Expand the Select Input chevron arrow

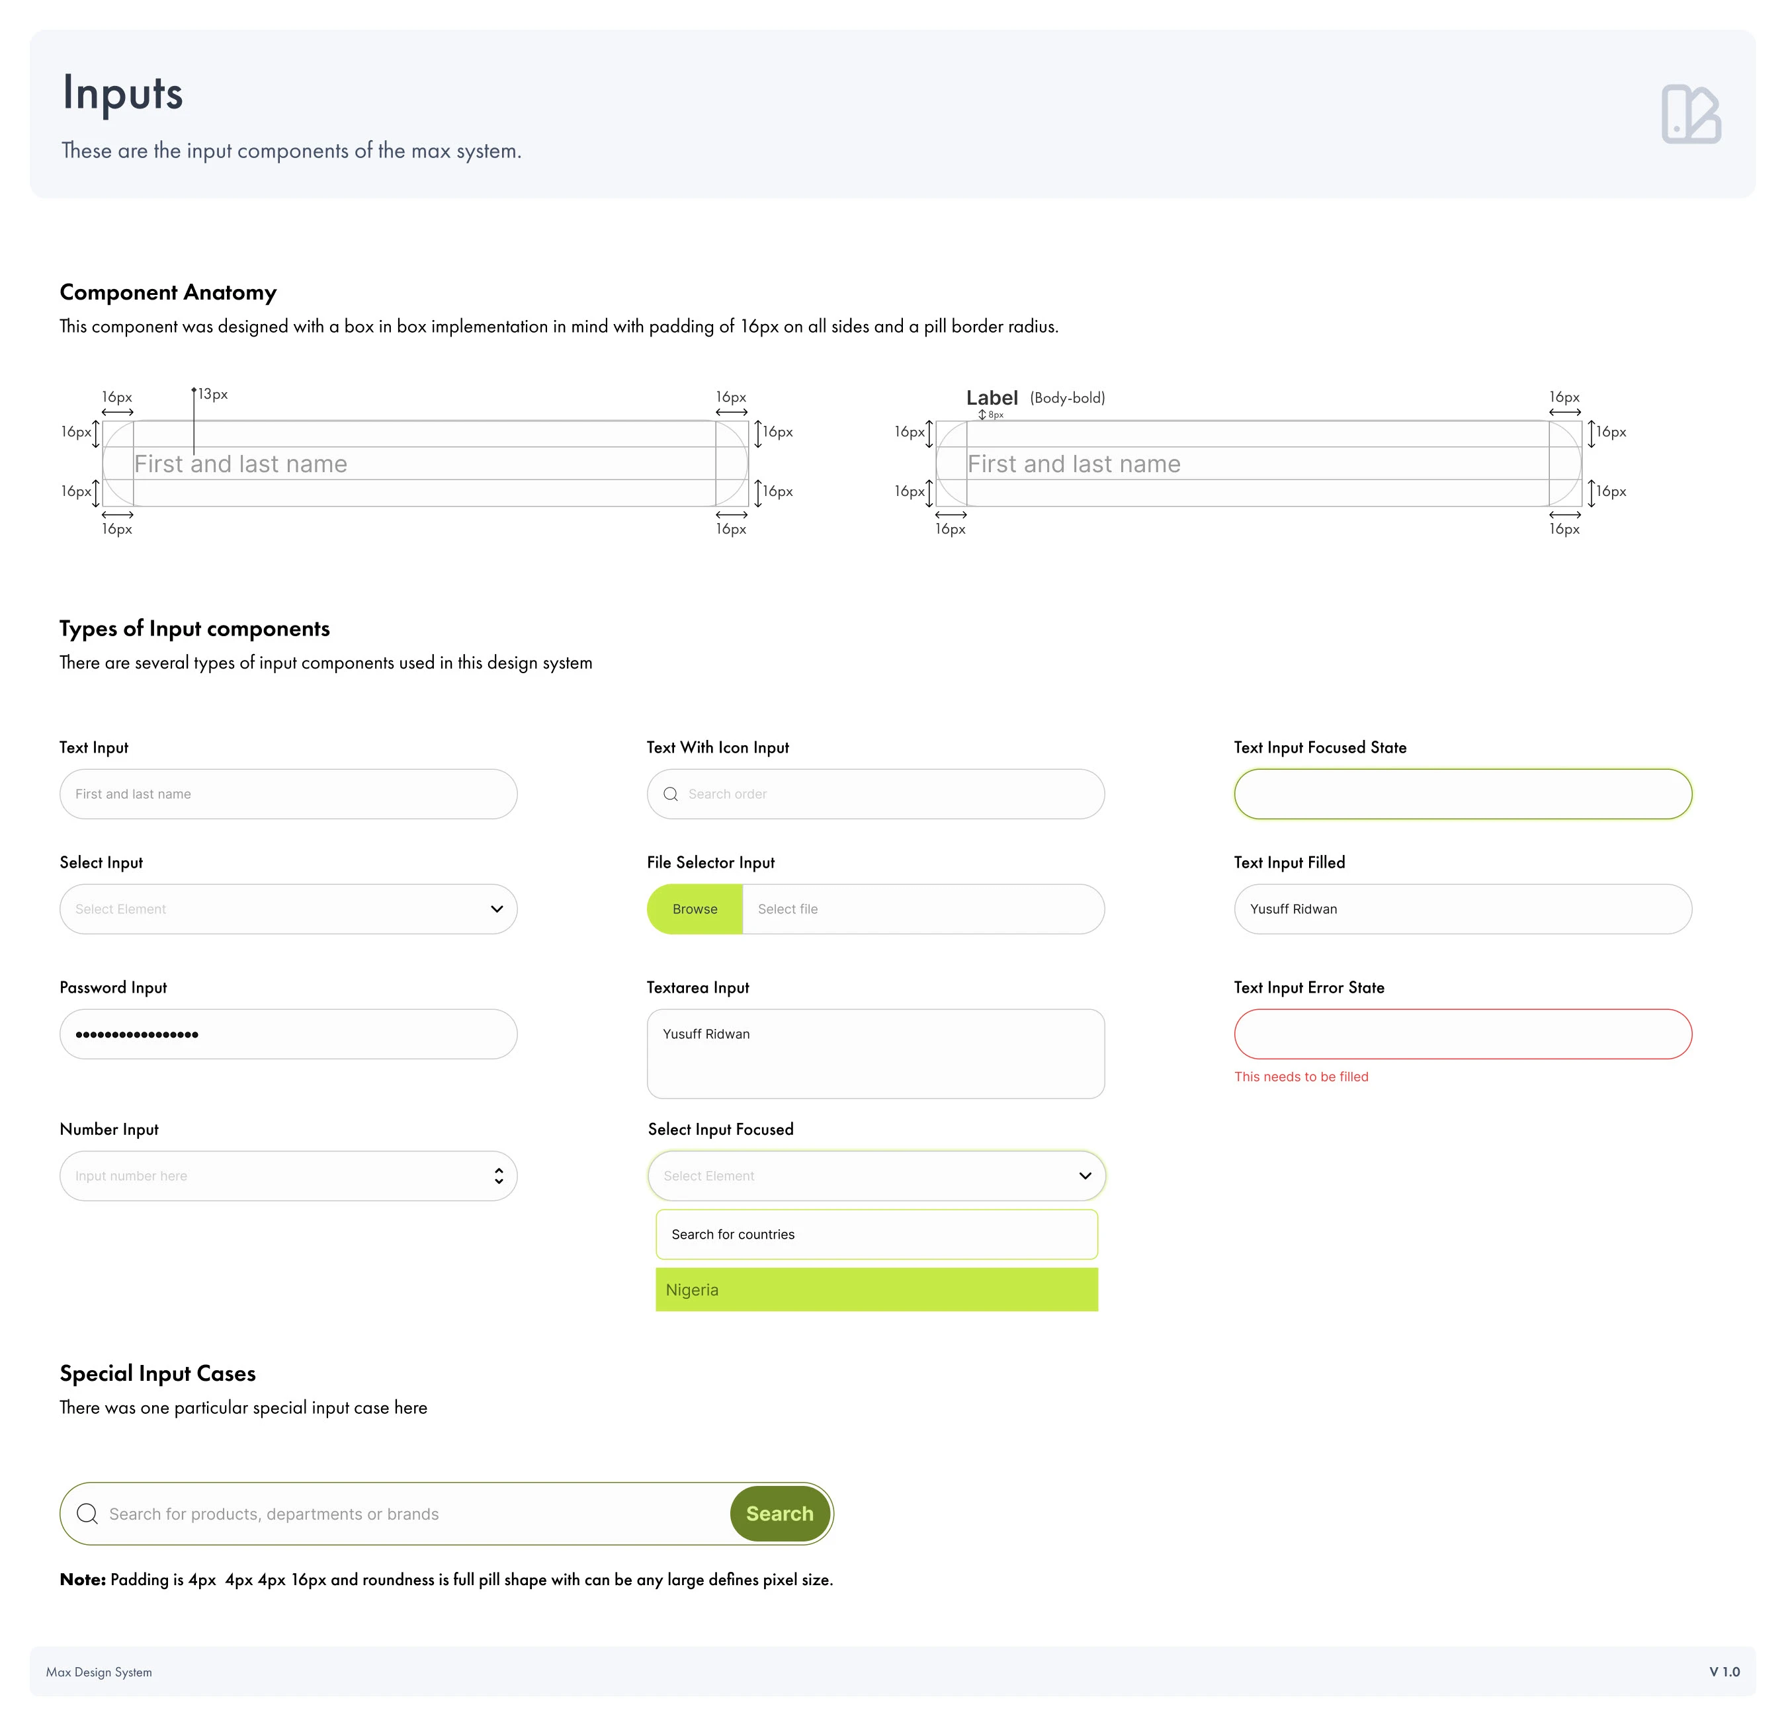click(x=497, y=909)
